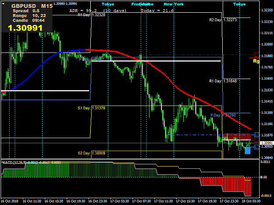Select the R1 Day: 1.32328 pivot label
The width and height of the screenshot is (274, 205).
coord(91,15)
